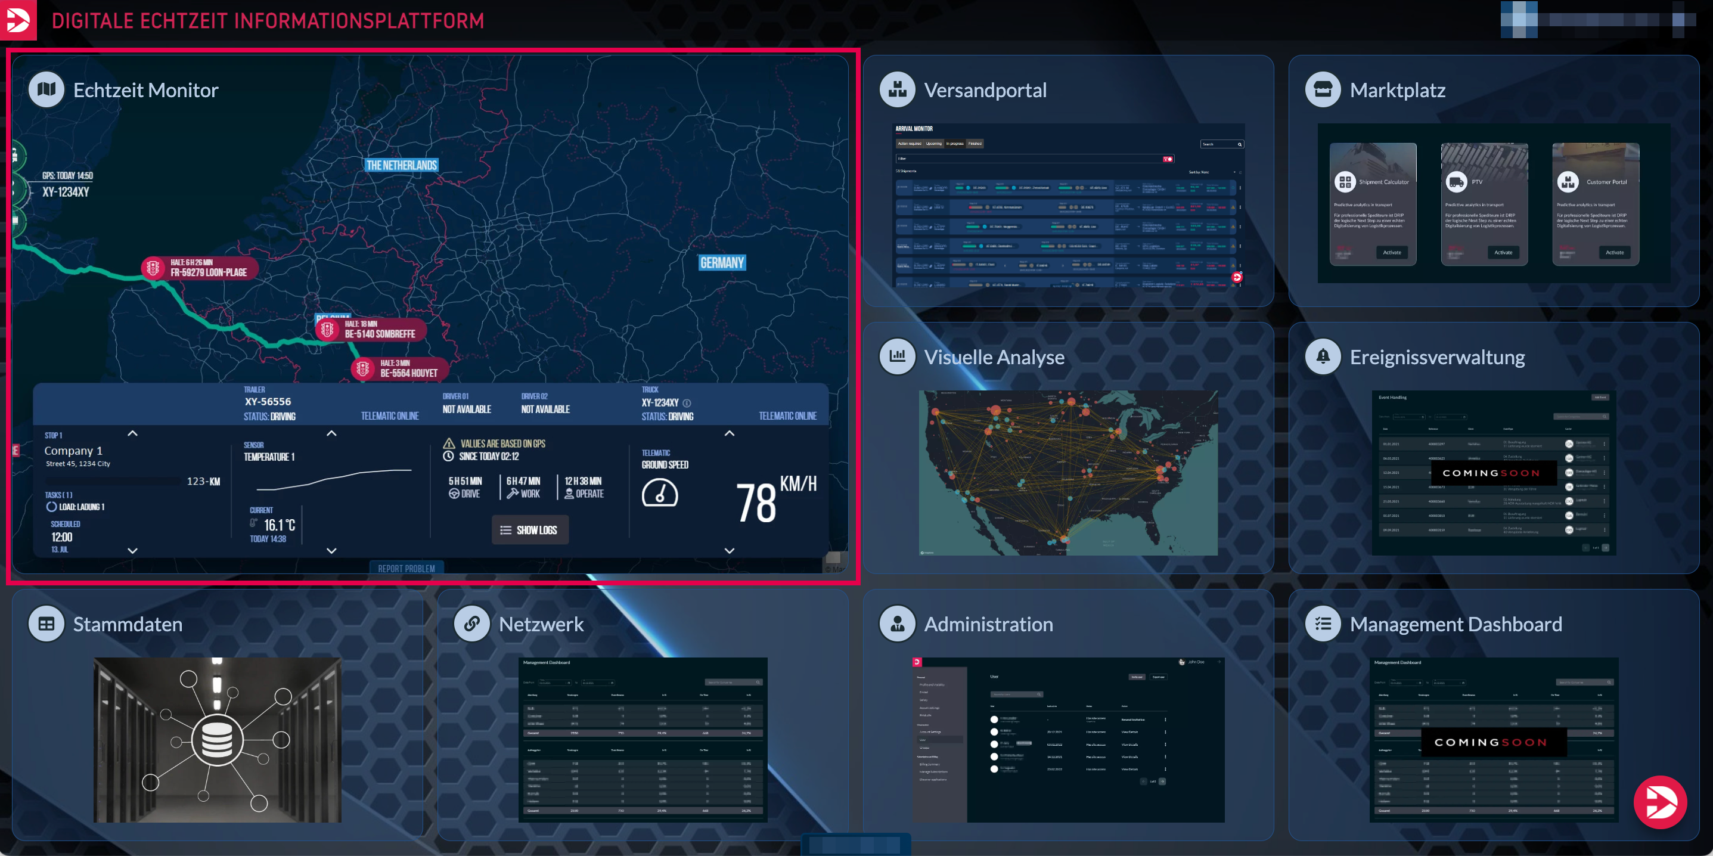Collapse Stop 1 panel with up chevron

click(x=132, y=433)
